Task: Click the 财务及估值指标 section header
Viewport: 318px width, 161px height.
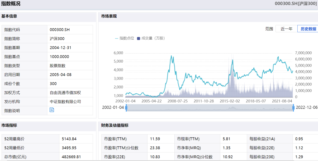Action: coord(115,125)
